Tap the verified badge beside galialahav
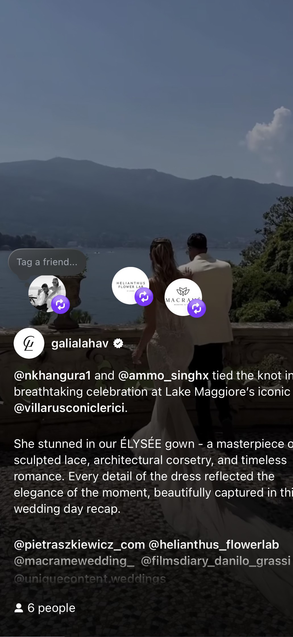The height and width of the screenshot is (637, 293). tap(118, 344)
